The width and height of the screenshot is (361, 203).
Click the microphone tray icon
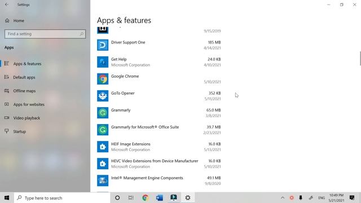click(301, 198)
